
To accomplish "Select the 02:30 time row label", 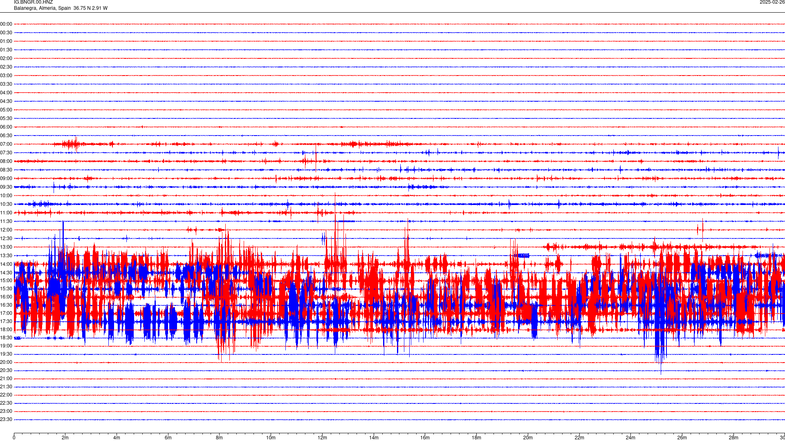I will pyautogui.click(x=6, y=67).
